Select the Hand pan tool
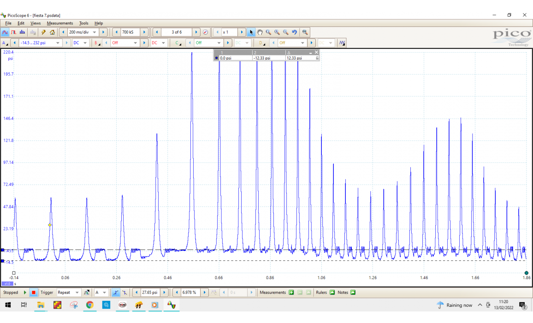This screenshot has width=533, height=323. click(260, 32)
